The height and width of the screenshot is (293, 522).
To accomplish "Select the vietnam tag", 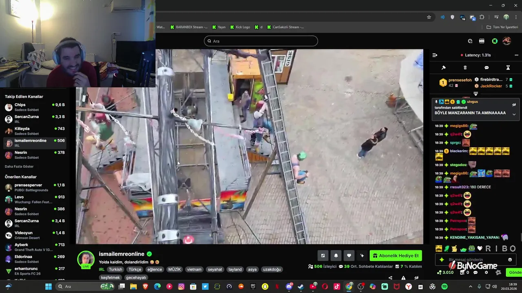I will (x=194, y=269).
